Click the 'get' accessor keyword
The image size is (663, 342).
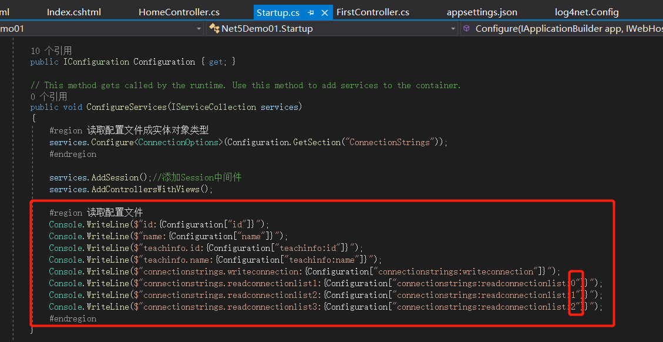click(x=216, y=62)
